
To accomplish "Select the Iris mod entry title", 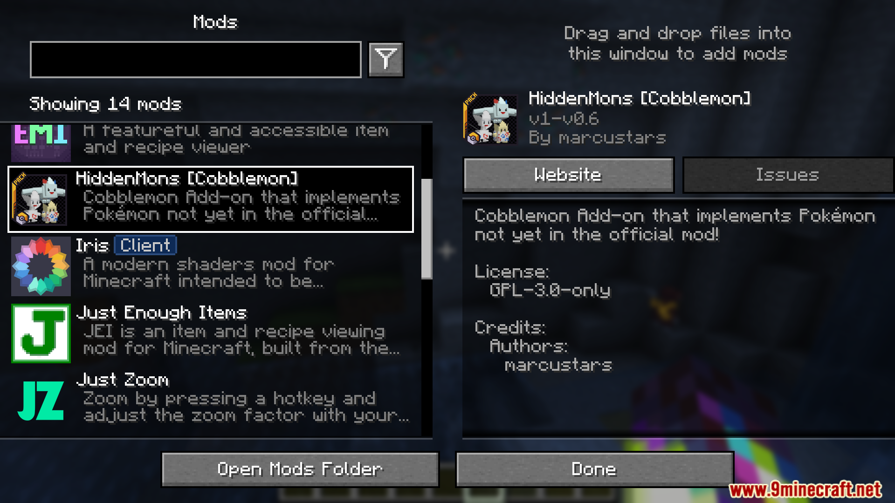I will click(x=92, y=245).
